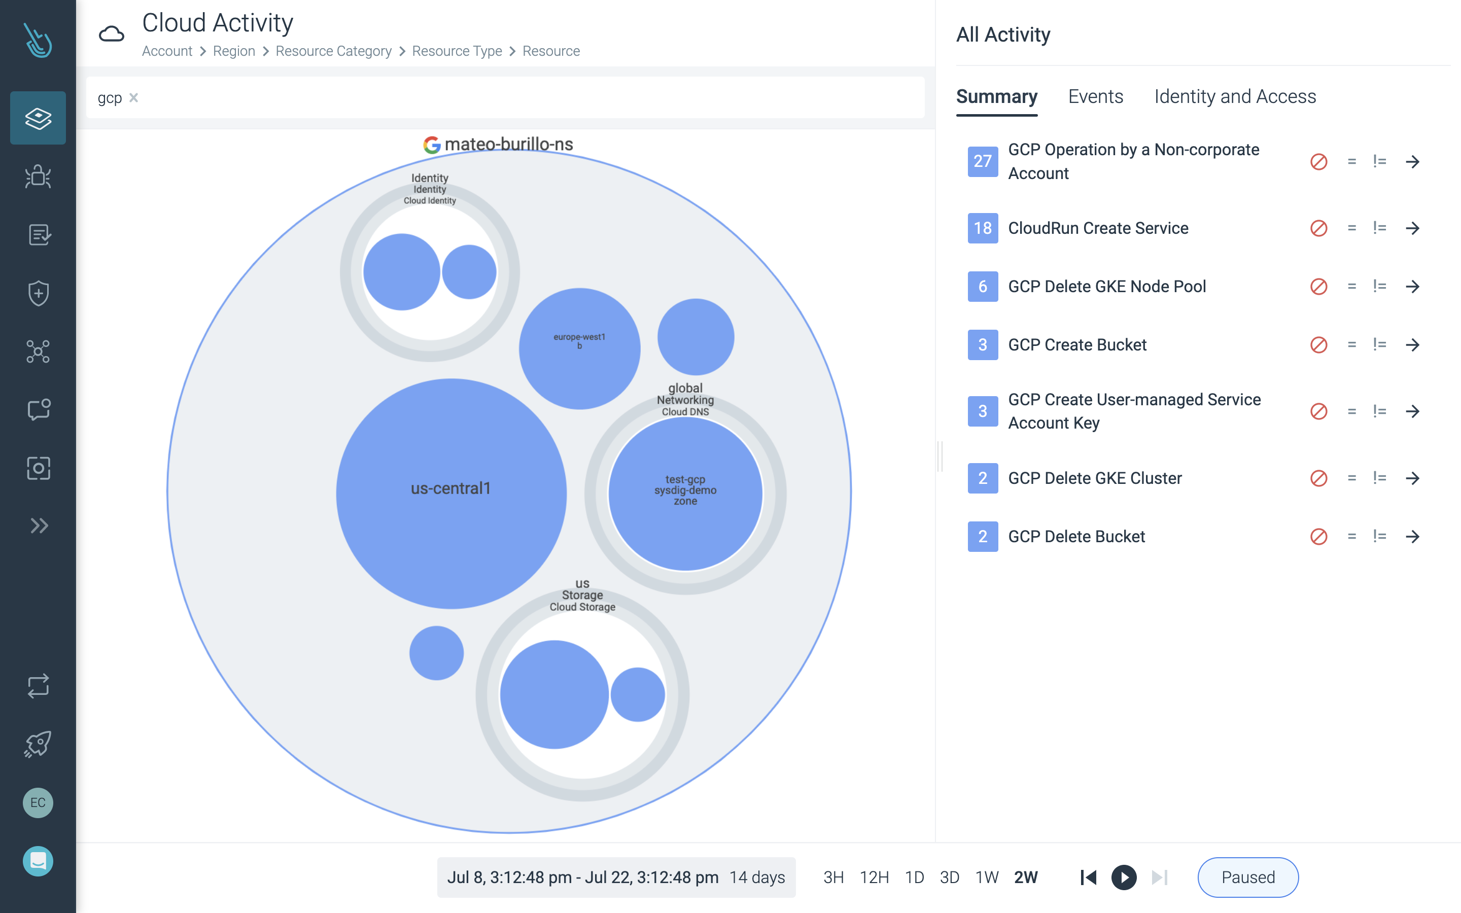Click the EC user avatar

click(x=38, y=802)
